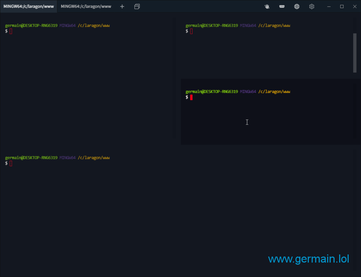Focus the bottom-left terminal pane cursor
The image size is (361, 277).
coord(11,163)
